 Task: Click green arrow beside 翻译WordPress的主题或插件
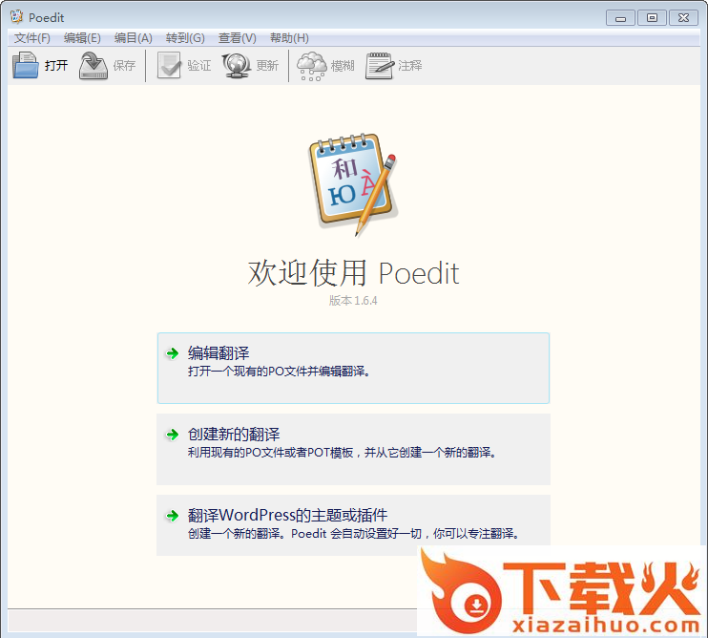coord(173,516)
